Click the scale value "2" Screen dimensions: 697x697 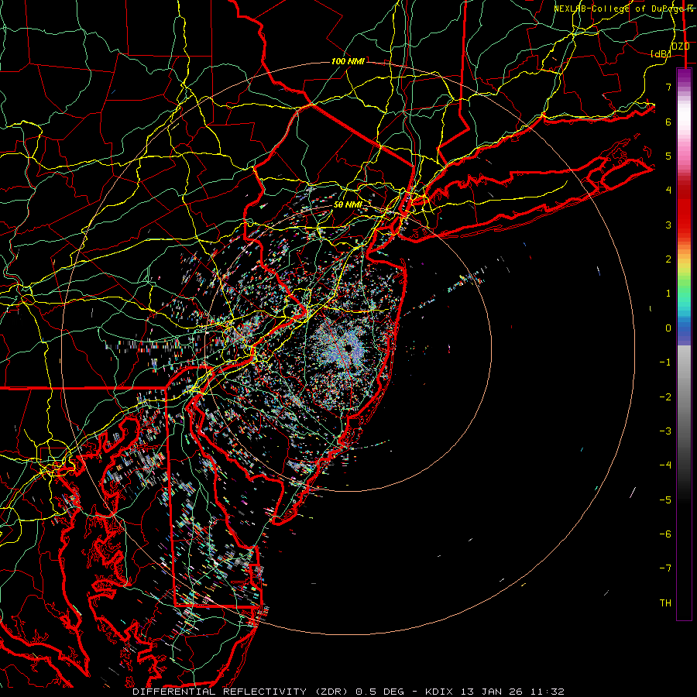tap(668, 259)
